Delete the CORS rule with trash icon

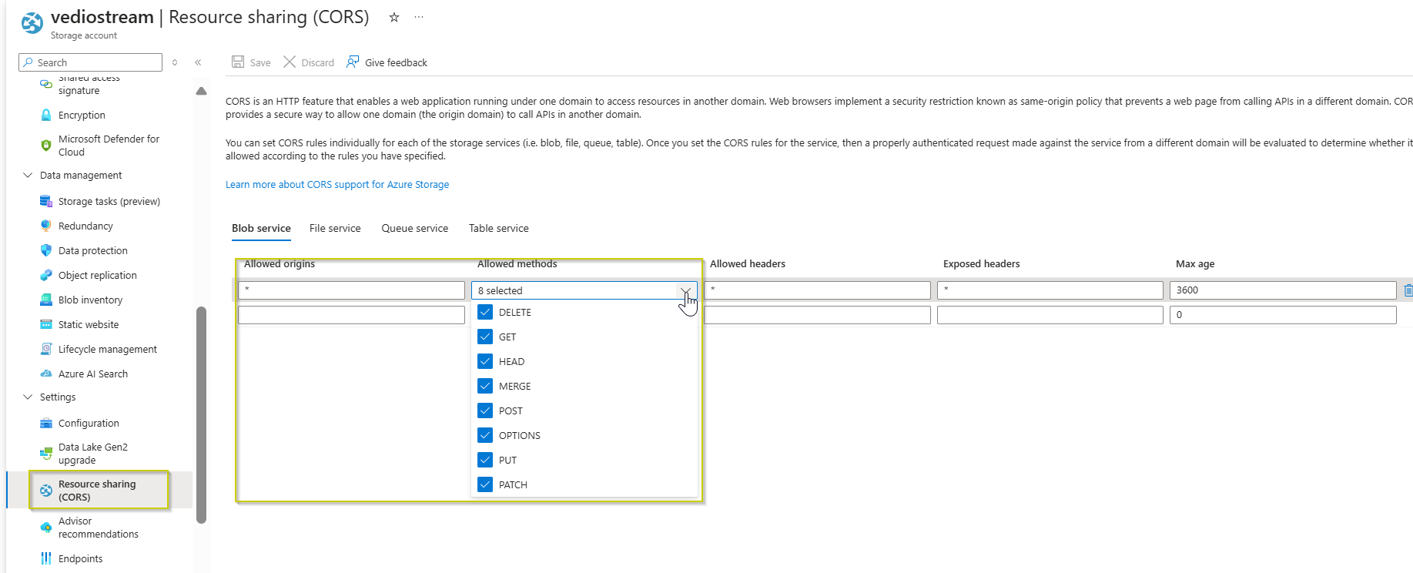pyautogui.click(x=1408, y=290)
